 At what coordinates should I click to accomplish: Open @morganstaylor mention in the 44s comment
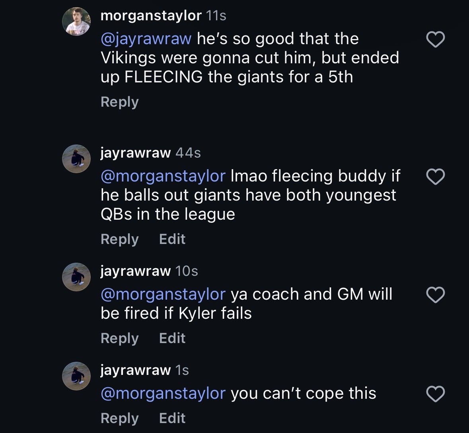point(163,176)
